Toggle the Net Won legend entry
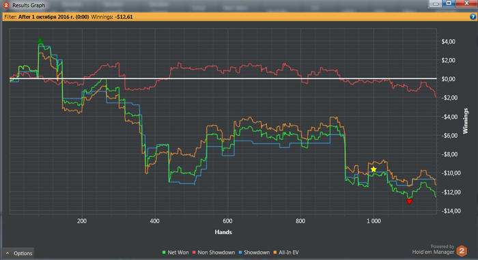This screenshot has height=260, width=478. (175, 252)
